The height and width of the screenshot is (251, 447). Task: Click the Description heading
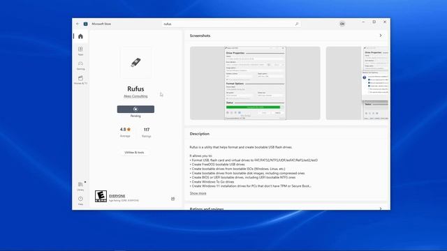[x=200, y=134]
